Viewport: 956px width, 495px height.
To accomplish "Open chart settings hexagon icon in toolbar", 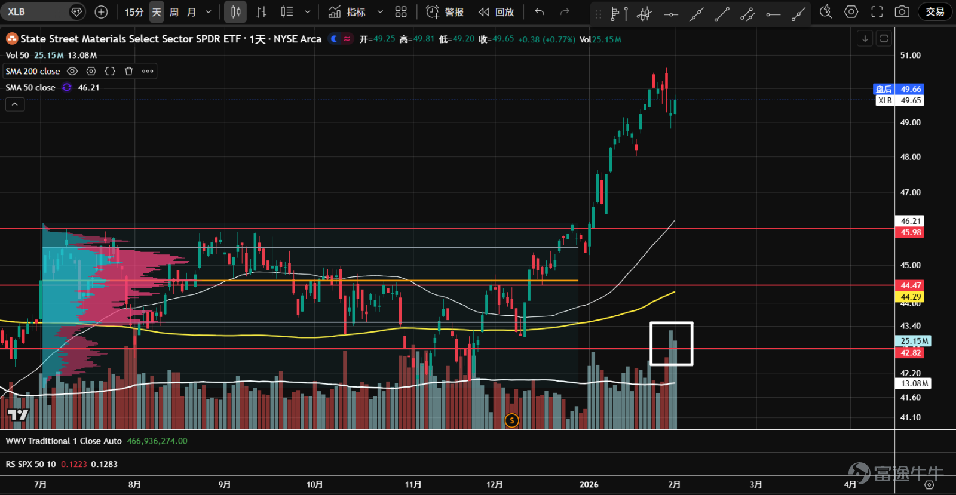I will 851,12.
